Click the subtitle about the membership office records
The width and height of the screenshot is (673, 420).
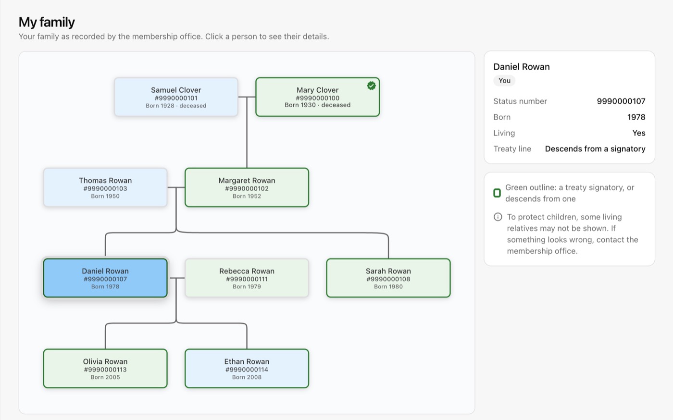click(x=174, y=37)
